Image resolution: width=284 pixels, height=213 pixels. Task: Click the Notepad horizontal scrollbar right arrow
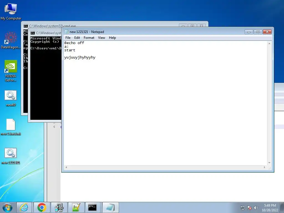click(264, 167)
